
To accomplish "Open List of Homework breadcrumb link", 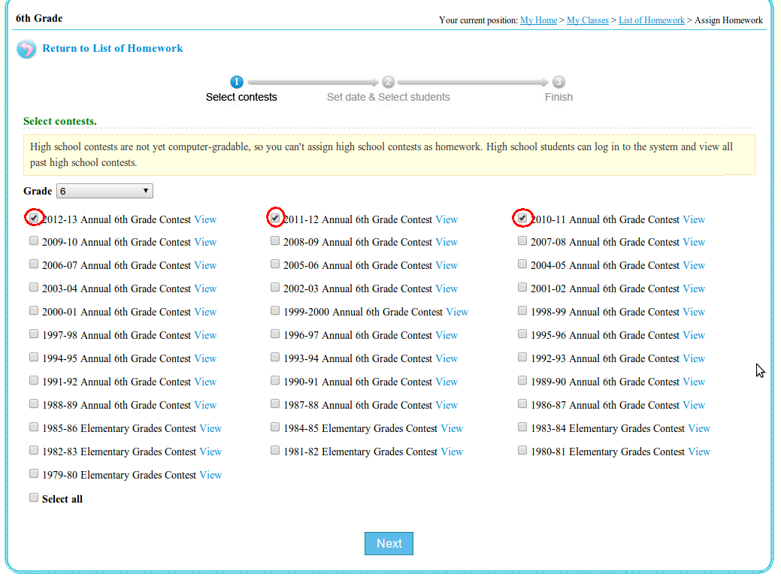I will (x=651, y=20).
